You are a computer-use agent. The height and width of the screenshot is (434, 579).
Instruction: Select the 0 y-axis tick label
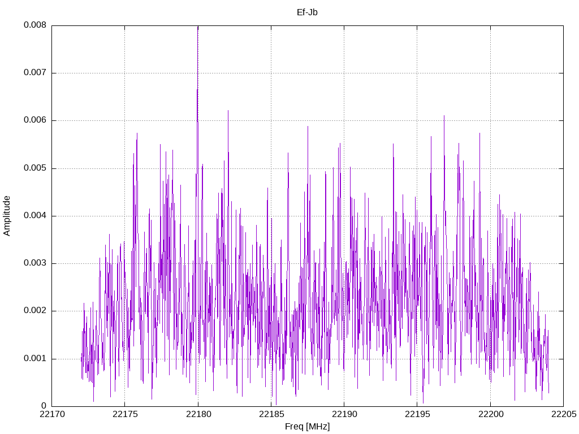[x=44, y=406]
